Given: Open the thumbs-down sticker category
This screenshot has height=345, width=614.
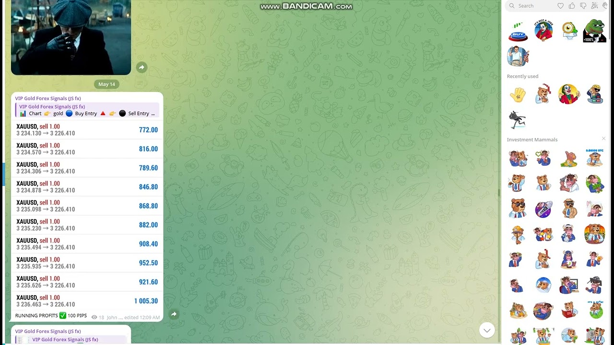Looking at the screenshot, I should click(x=583, y=6).
